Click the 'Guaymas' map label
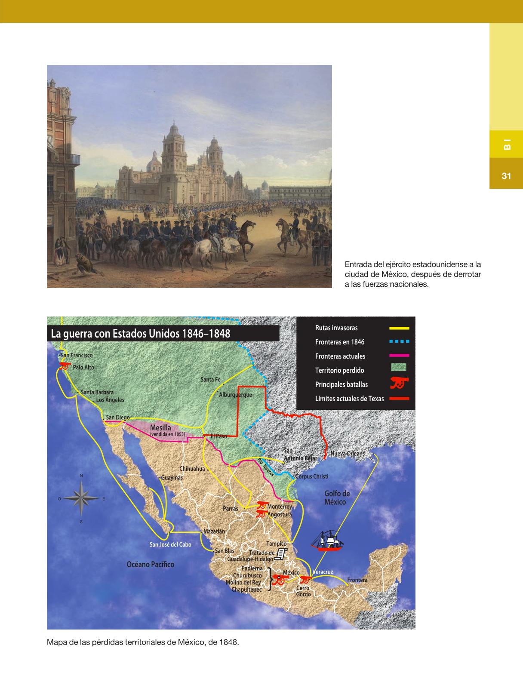 coord(172,478)
